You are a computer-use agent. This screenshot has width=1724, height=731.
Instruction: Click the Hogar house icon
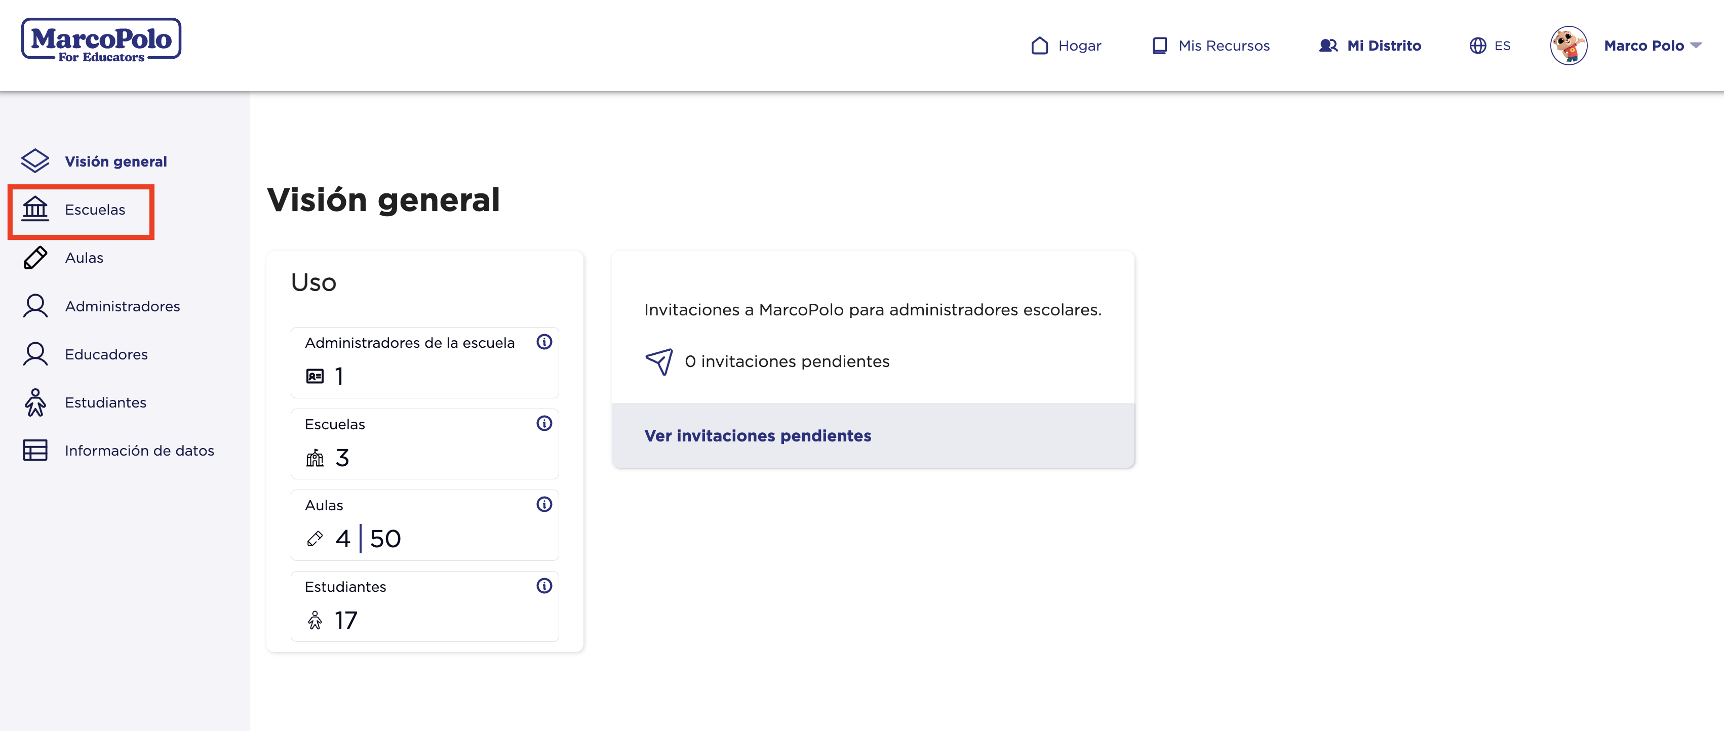click(1039, 46)
